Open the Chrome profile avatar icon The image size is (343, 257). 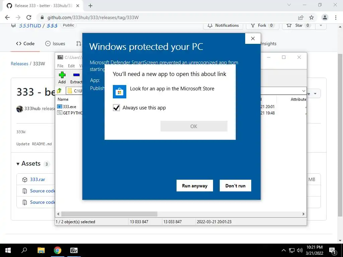(x=325, y=17)
